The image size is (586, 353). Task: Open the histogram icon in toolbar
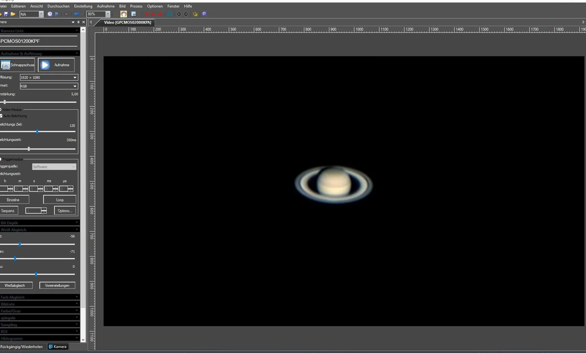(x=134, y=14)
